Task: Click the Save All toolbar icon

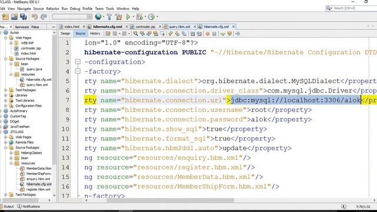Action: pyautogui.click(x=24, y=17)
